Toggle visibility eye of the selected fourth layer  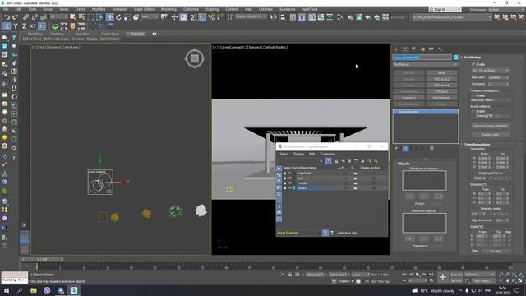pyautogui.click(x=290, y=188)
